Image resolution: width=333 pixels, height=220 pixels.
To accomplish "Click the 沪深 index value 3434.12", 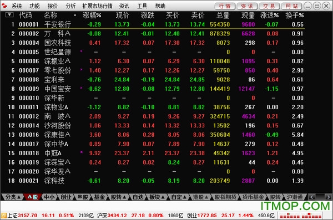I will coord(117,216).
